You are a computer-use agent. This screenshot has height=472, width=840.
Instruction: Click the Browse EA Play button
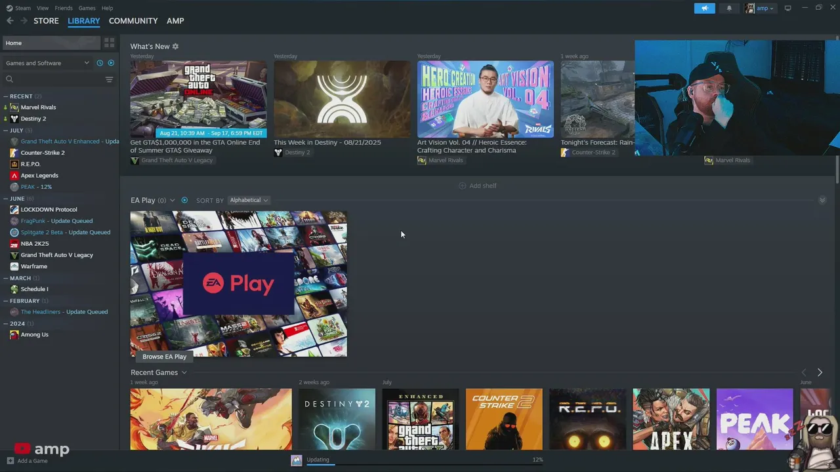coord(164,357)
